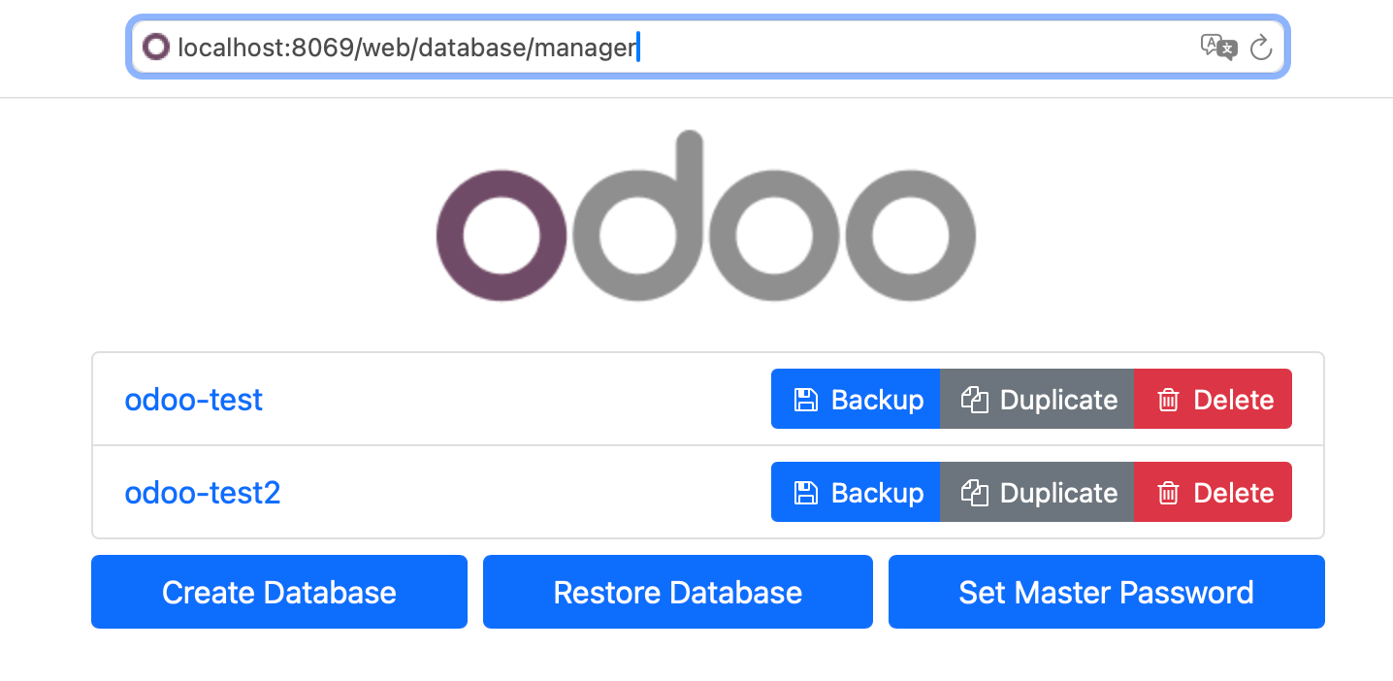
Task: Open the odoo-test database link
Action: pyautogui.click(x=194, y=400)
